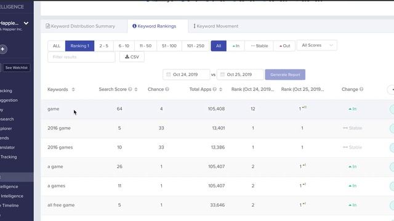This screenshot has height=221, width=394.
Task: Click the Rank (Oct 25, 2019) column header
Action: [x=302, y=90]
